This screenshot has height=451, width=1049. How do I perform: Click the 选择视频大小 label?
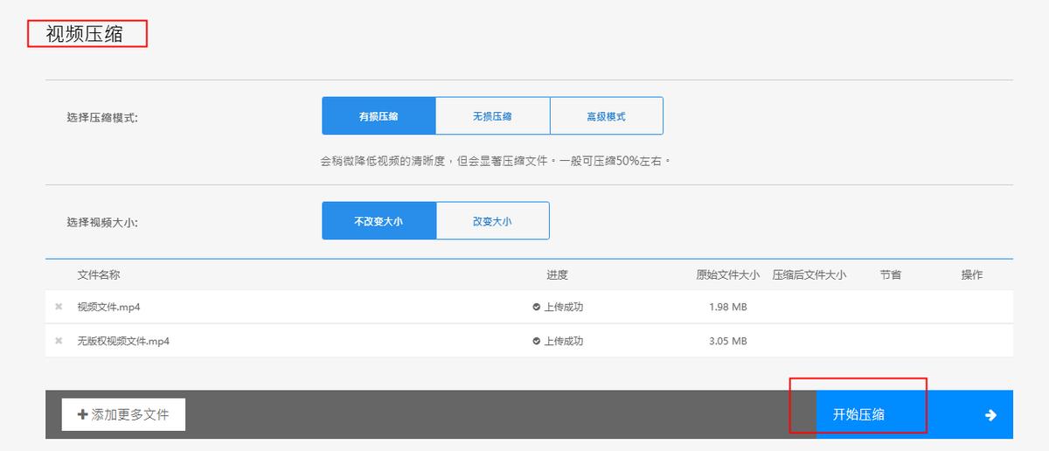102,222
